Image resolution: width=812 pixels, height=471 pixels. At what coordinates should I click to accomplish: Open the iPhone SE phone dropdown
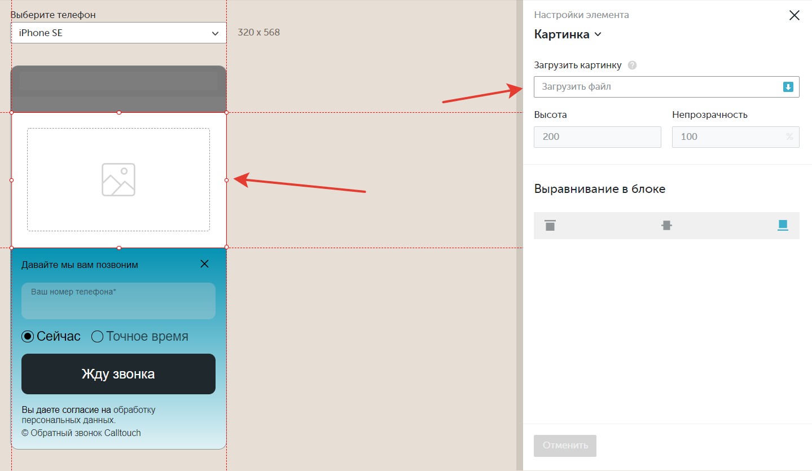(118, 33)
